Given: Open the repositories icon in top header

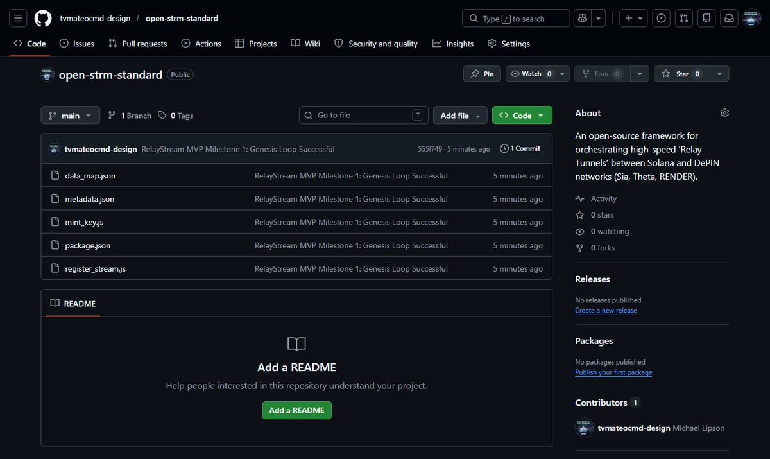Looking at the screenshot, I should pyautogui.click(x=706, y=18).
